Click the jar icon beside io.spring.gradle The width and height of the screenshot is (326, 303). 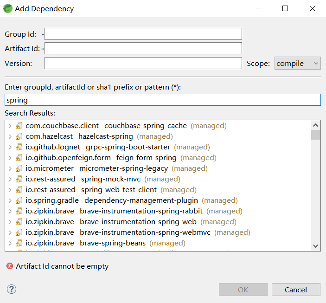point(19,200)
